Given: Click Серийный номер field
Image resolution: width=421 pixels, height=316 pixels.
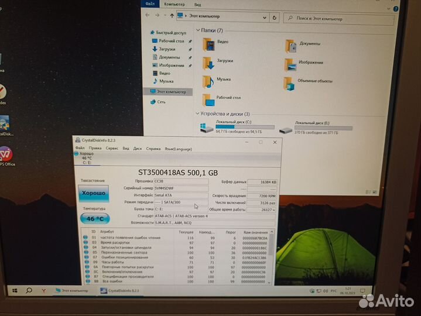Looking at the screenshot, I should 181,188.
